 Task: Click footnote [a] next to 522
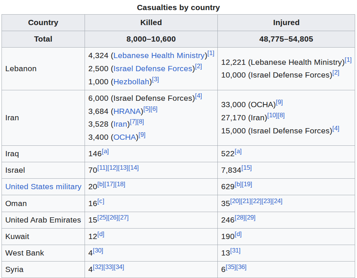click(238, 151)
